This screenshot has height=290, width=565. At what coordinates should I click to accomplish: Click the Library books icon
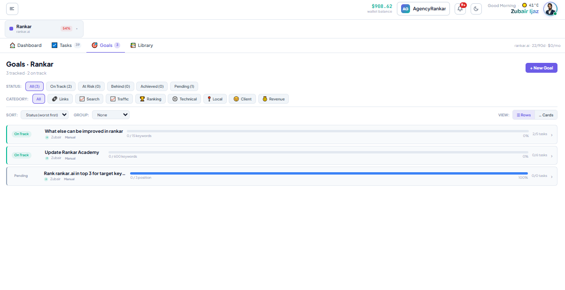[133, 46]
